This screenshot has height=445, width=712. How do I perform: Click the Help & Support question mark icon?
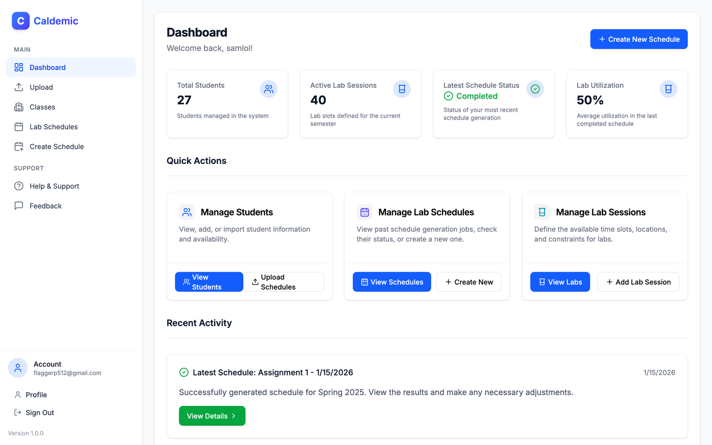point(19,186)
